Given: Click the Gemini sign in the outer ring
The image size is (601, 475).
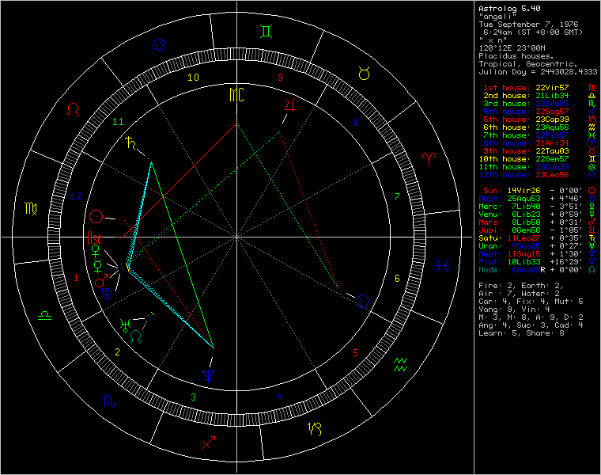Looking at the screenshot, I should coord(265,32).
